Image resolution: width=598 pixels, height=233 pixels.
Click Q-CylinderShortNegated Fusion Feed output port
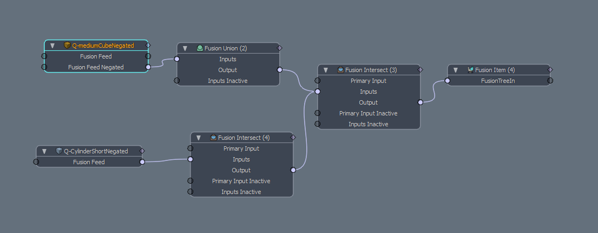point(142,161)
